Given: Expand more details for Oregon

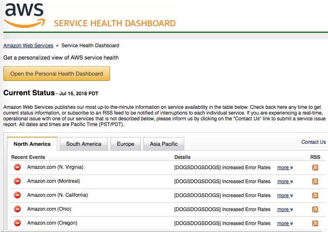Looking at the screenshot, I should coord(285,223).
